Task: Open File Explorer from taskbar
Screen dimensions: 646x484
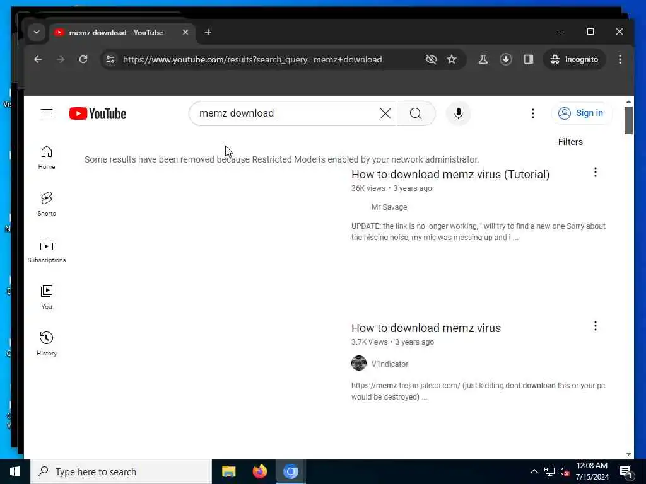Action: point(228,471)
